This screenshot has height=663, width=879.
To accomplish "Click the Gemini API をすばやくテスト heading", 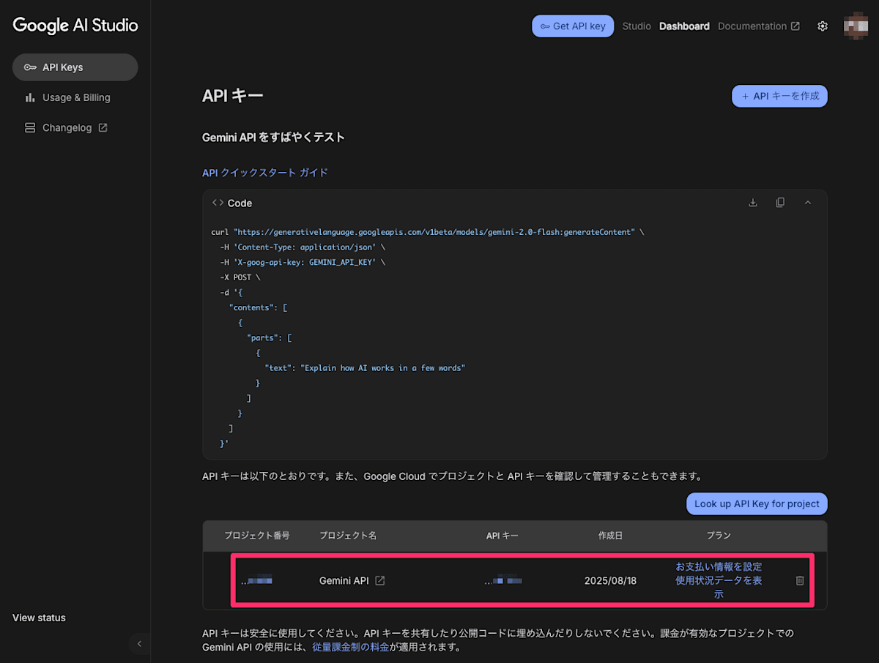I will click(273, 138).
